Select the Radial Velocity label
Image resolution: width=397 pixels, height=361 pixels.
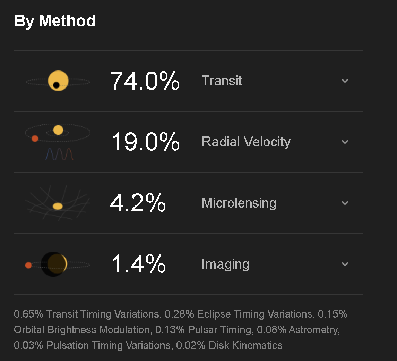point(246,142)
